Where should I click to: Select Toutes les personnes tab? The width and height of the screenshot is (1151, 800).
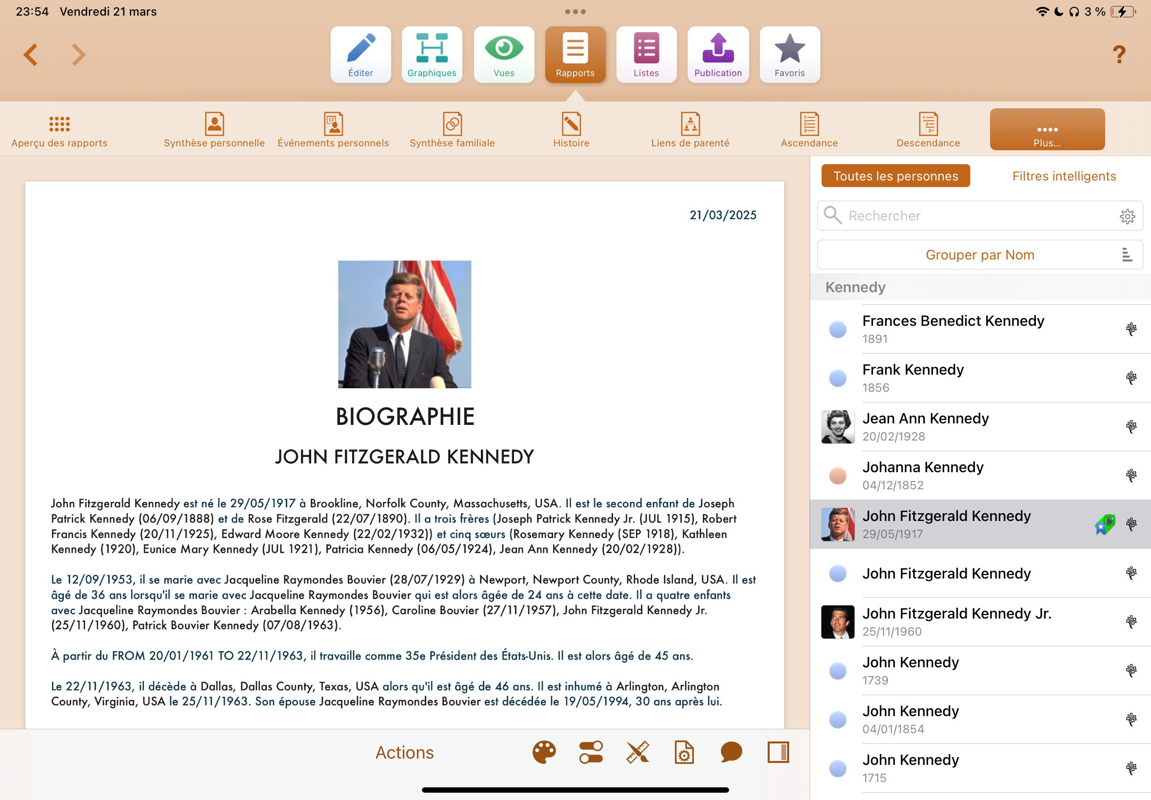tap(895, 176)
